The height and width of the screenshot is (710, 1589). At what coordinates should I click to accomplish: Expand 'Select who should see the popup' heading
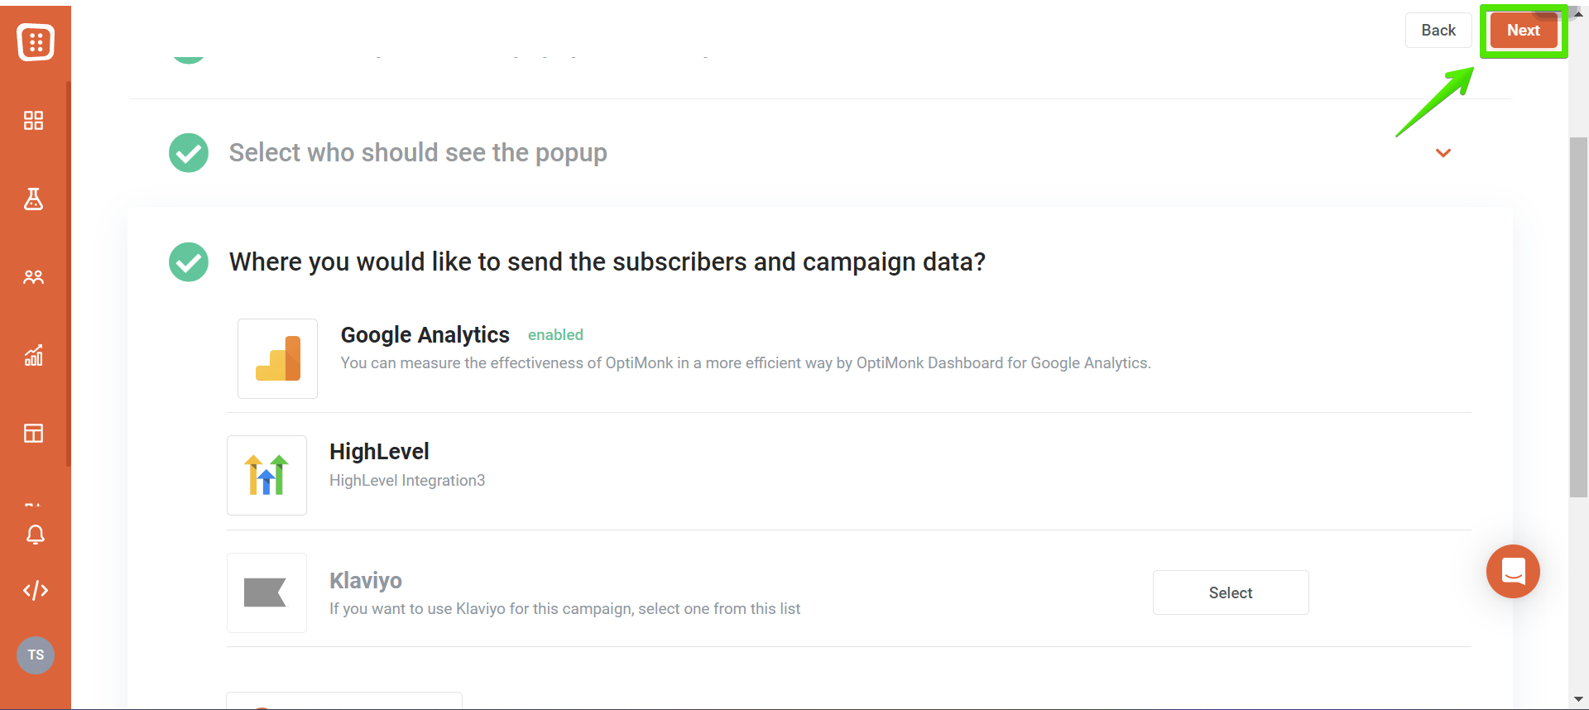tap(418, 153)
